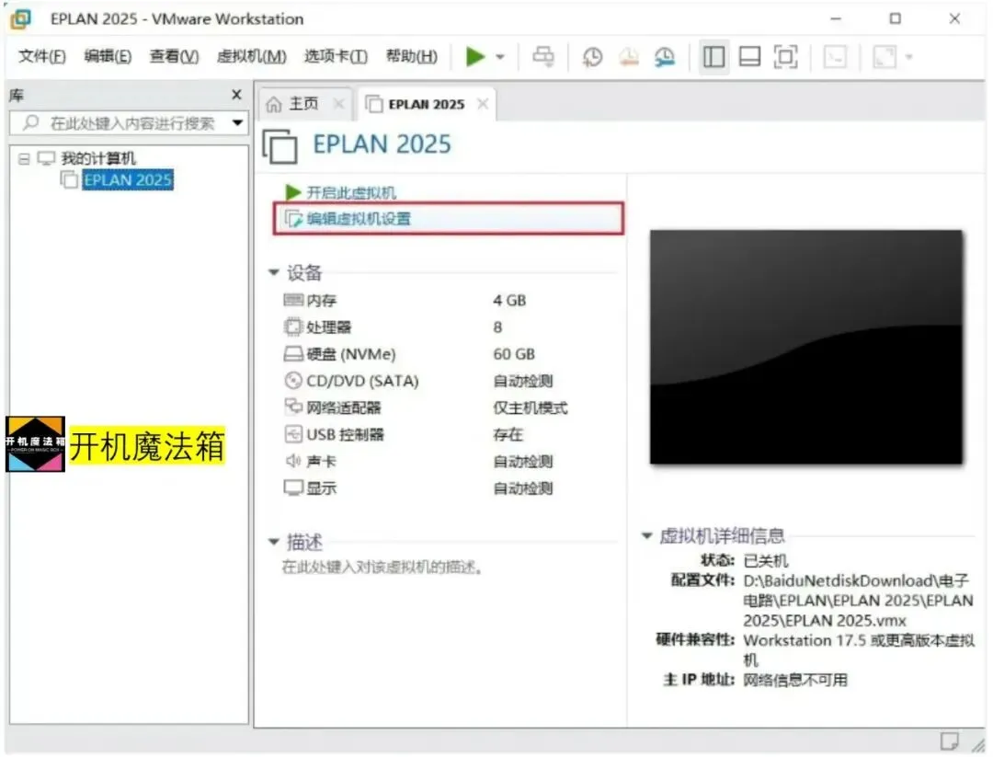Image resolution: width=993 pixels, height=757 pixels.
Task: Click the 仅主机模式 network value
Action: coord(531,408)
